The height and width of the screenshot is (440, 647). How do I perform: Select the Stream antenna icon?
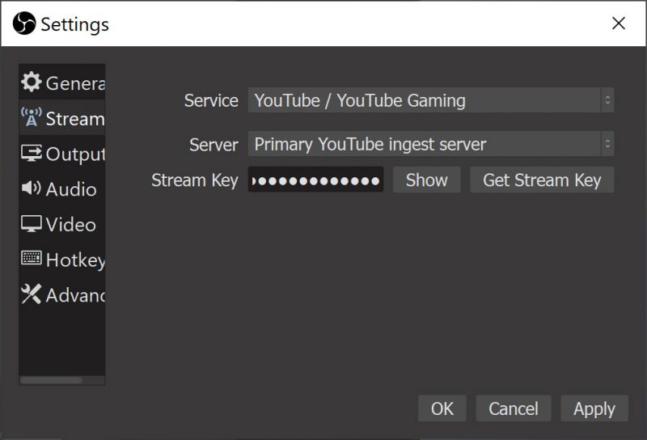32,117
